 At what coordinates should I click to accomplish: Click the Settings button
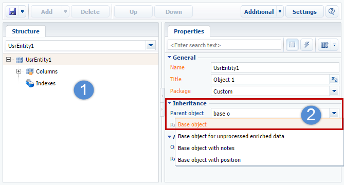pos(304,12)
